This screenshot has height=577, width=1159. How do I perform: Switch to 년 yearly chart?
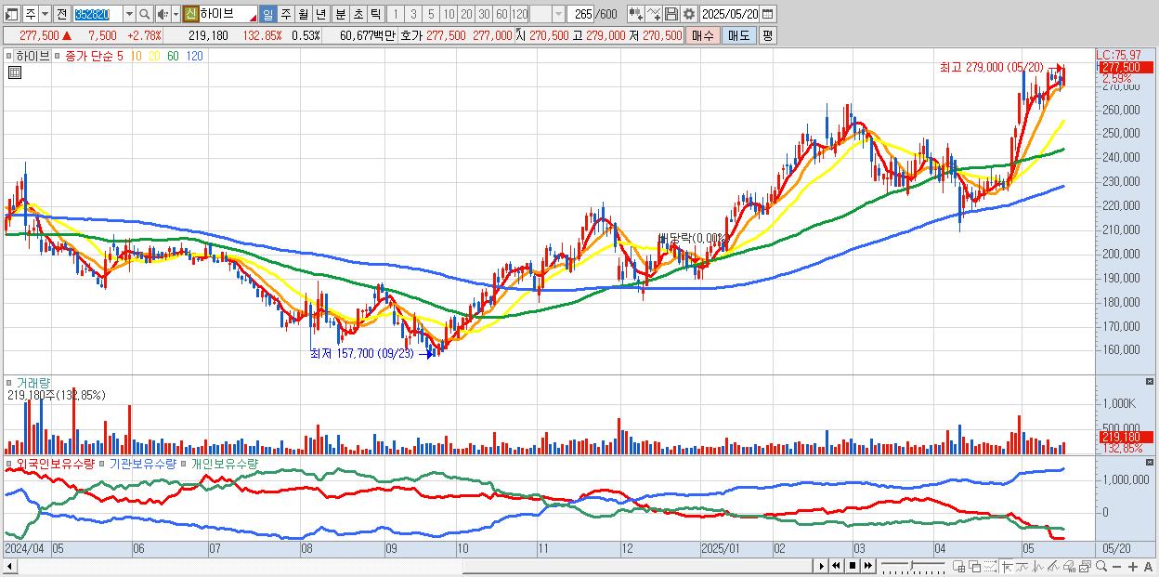pos(320,14)
